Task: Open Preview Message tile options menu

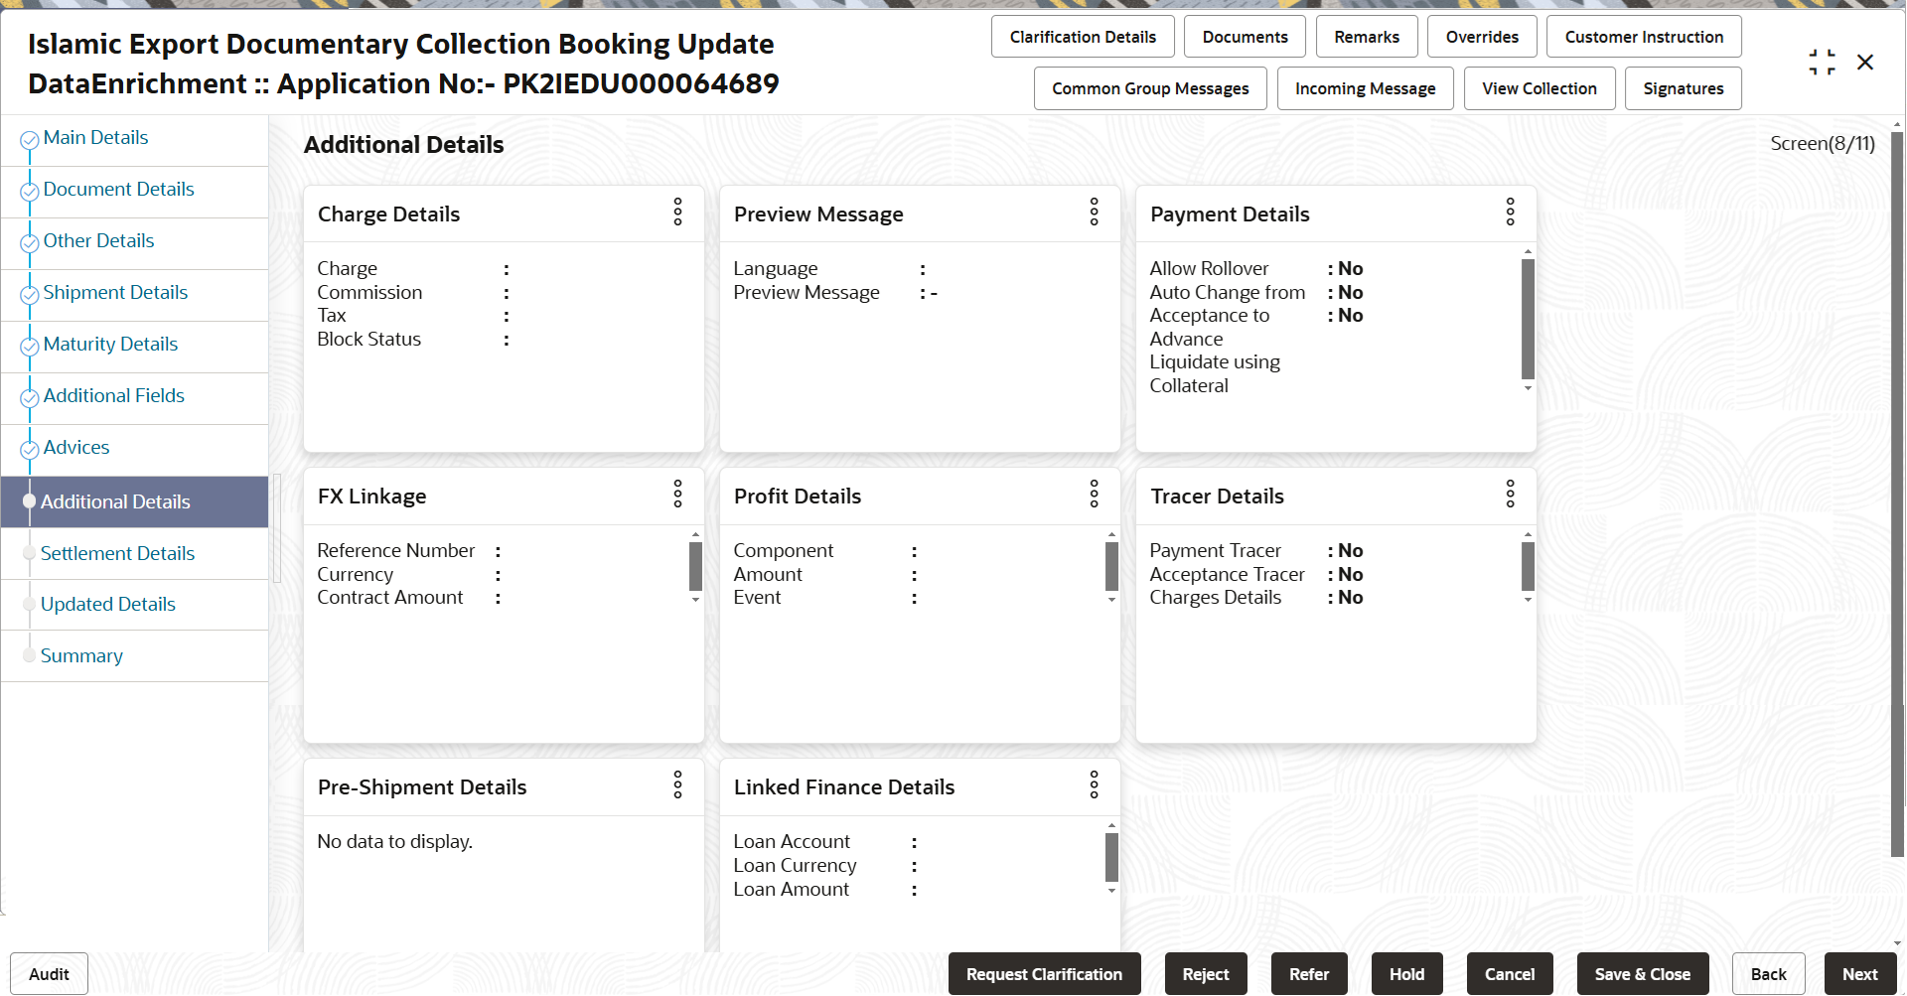Action: click(x=1094, y=212)
